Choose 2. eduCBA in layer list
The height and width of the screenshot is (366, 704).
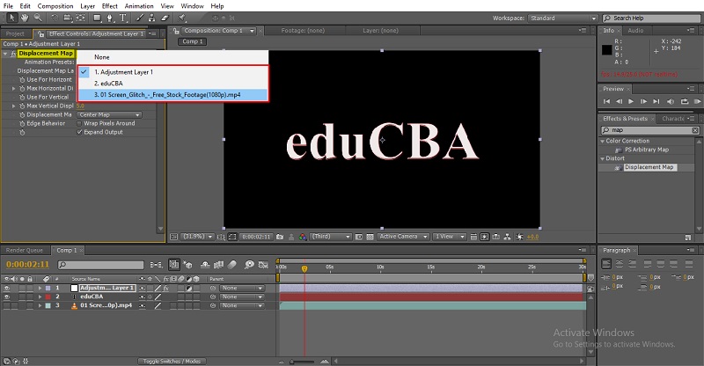172,84
